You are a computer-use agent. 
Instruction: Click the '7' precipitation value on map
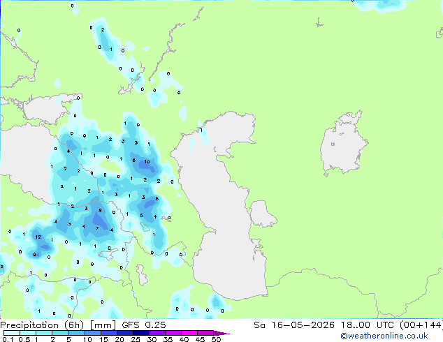click(x=97, y=228)
